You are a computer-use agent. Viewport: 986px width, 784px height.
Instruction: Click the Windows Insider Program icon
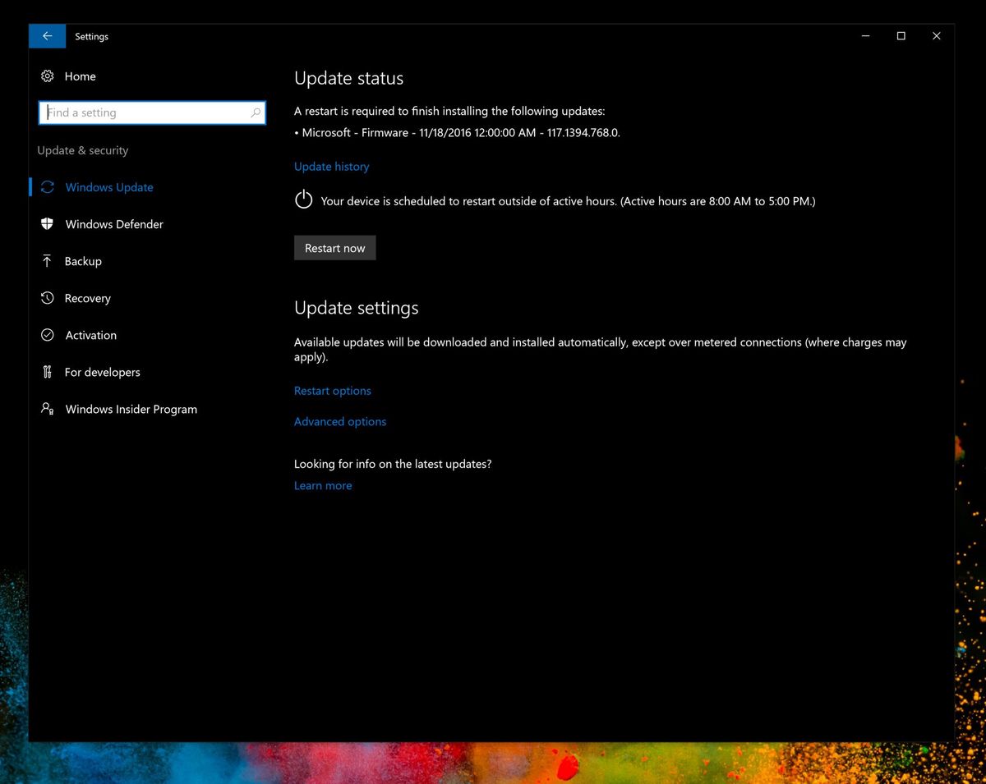(48, 409)
